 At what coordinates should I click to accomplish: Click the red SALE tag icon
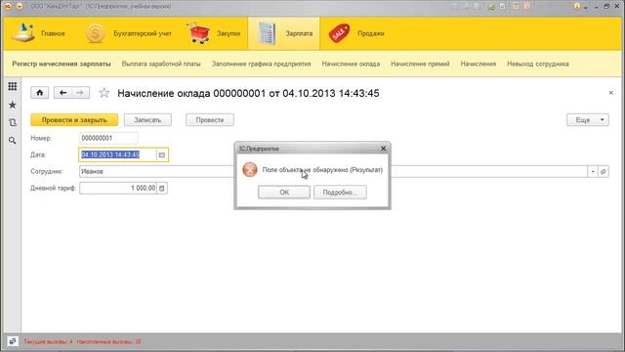coord(339,33)
